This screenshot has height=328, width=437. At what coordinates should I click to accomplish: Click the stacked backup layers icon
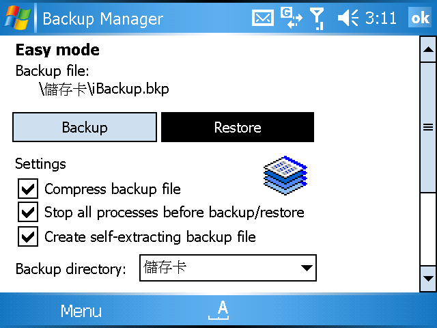285,175
